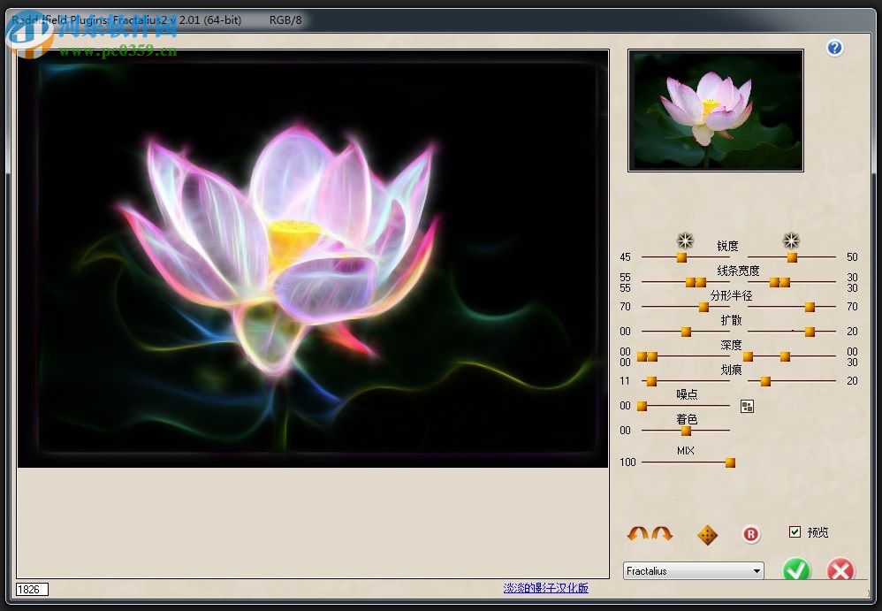The height and width of the screenshot is (611, 882).
Task: Click the first handle of right 深度 slider
Action: tap(749, 356)
